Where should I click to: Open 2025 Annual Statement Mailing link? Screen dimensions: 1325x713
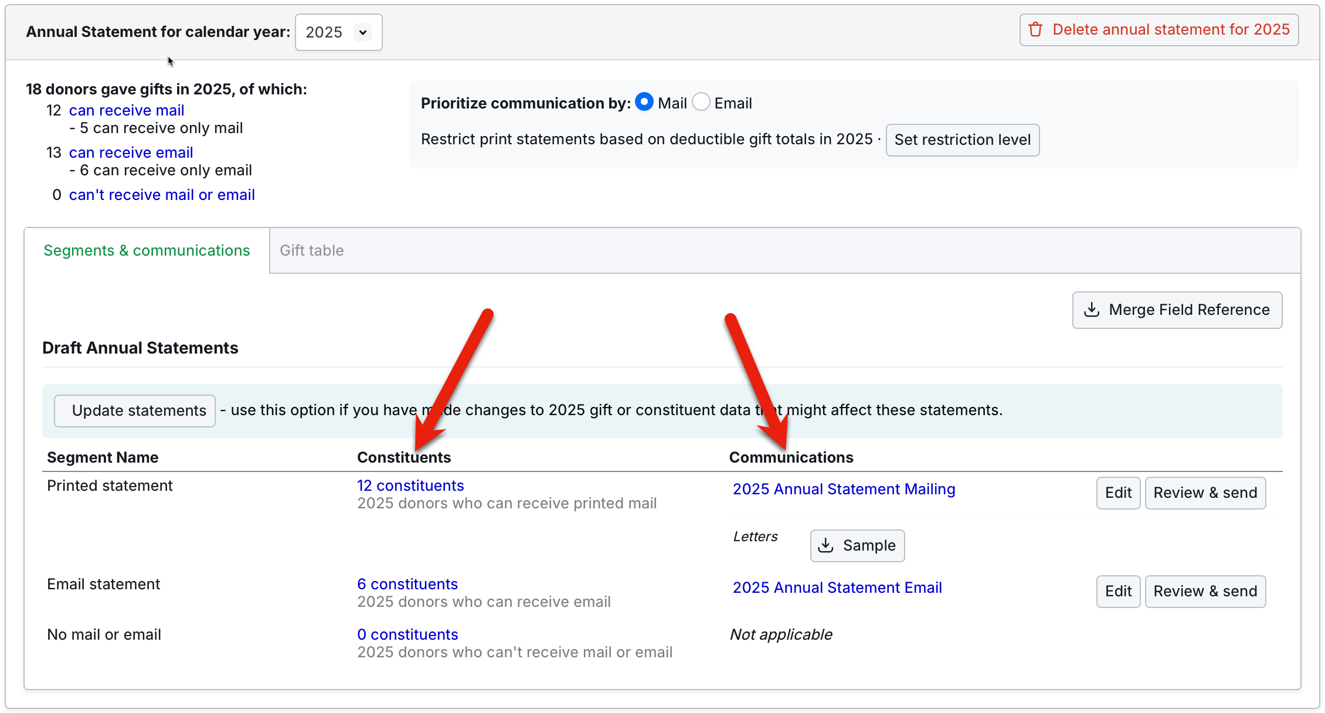[844, 489]
